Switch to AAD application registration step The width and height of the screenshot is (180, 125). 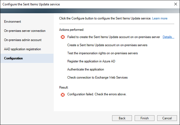(x=23, y=49)
